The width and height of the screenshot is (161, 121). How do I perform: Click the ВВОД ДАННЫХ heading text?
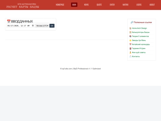22,22
